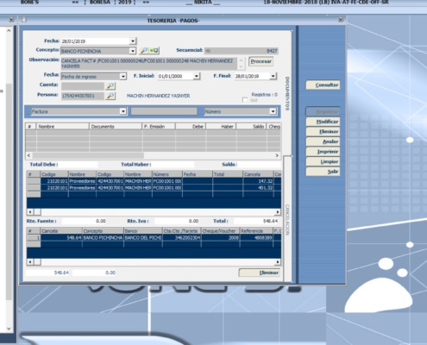
Task: Click the search magnifier beside Concepto
Action: point(143,51)
